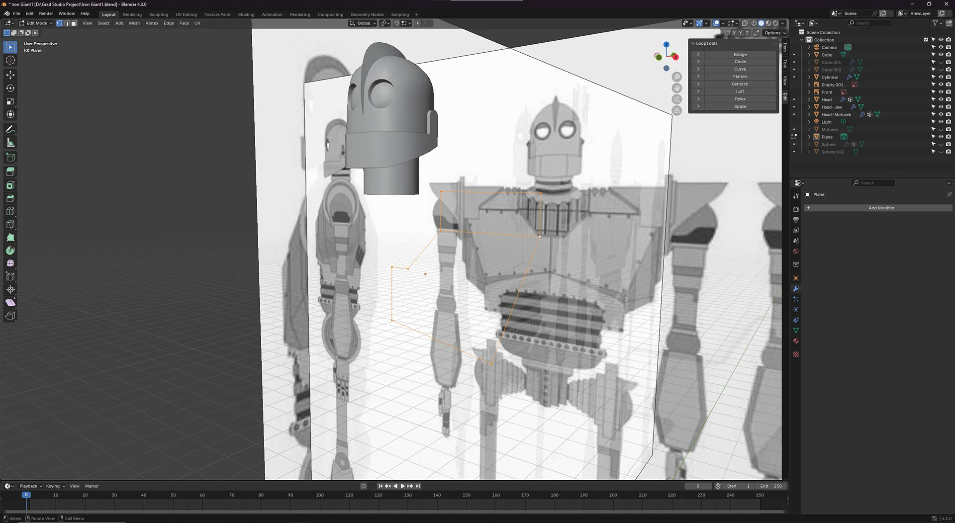
Task: Expand the Bridge LoopTools options
Action: tap(698, 54)
